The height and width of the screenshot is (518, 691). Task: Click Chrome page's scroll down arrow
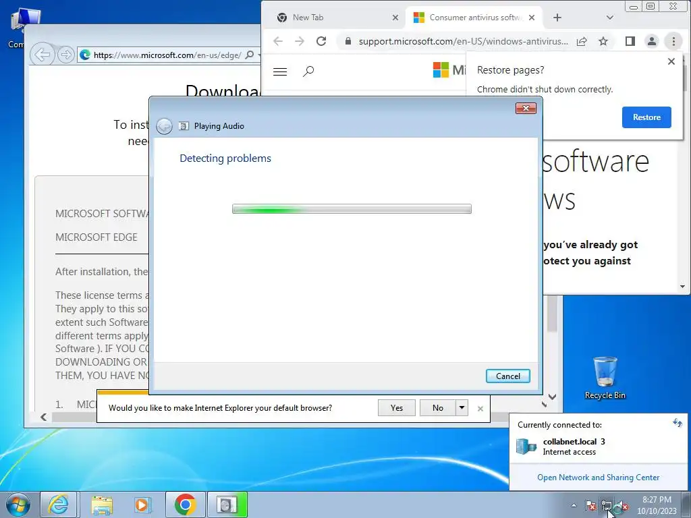(682, 287)
